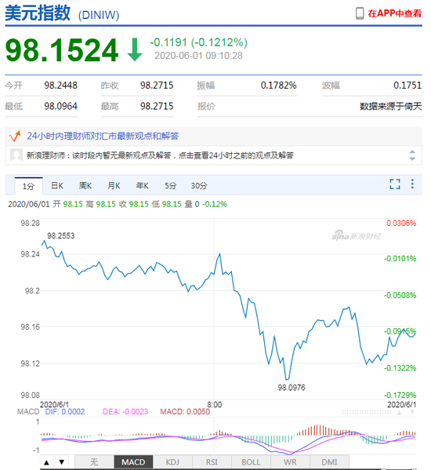The height and width of the screenshot is (470, 431).
Task: Click the 昨收 value 98.2715
Action: [157, 86]
